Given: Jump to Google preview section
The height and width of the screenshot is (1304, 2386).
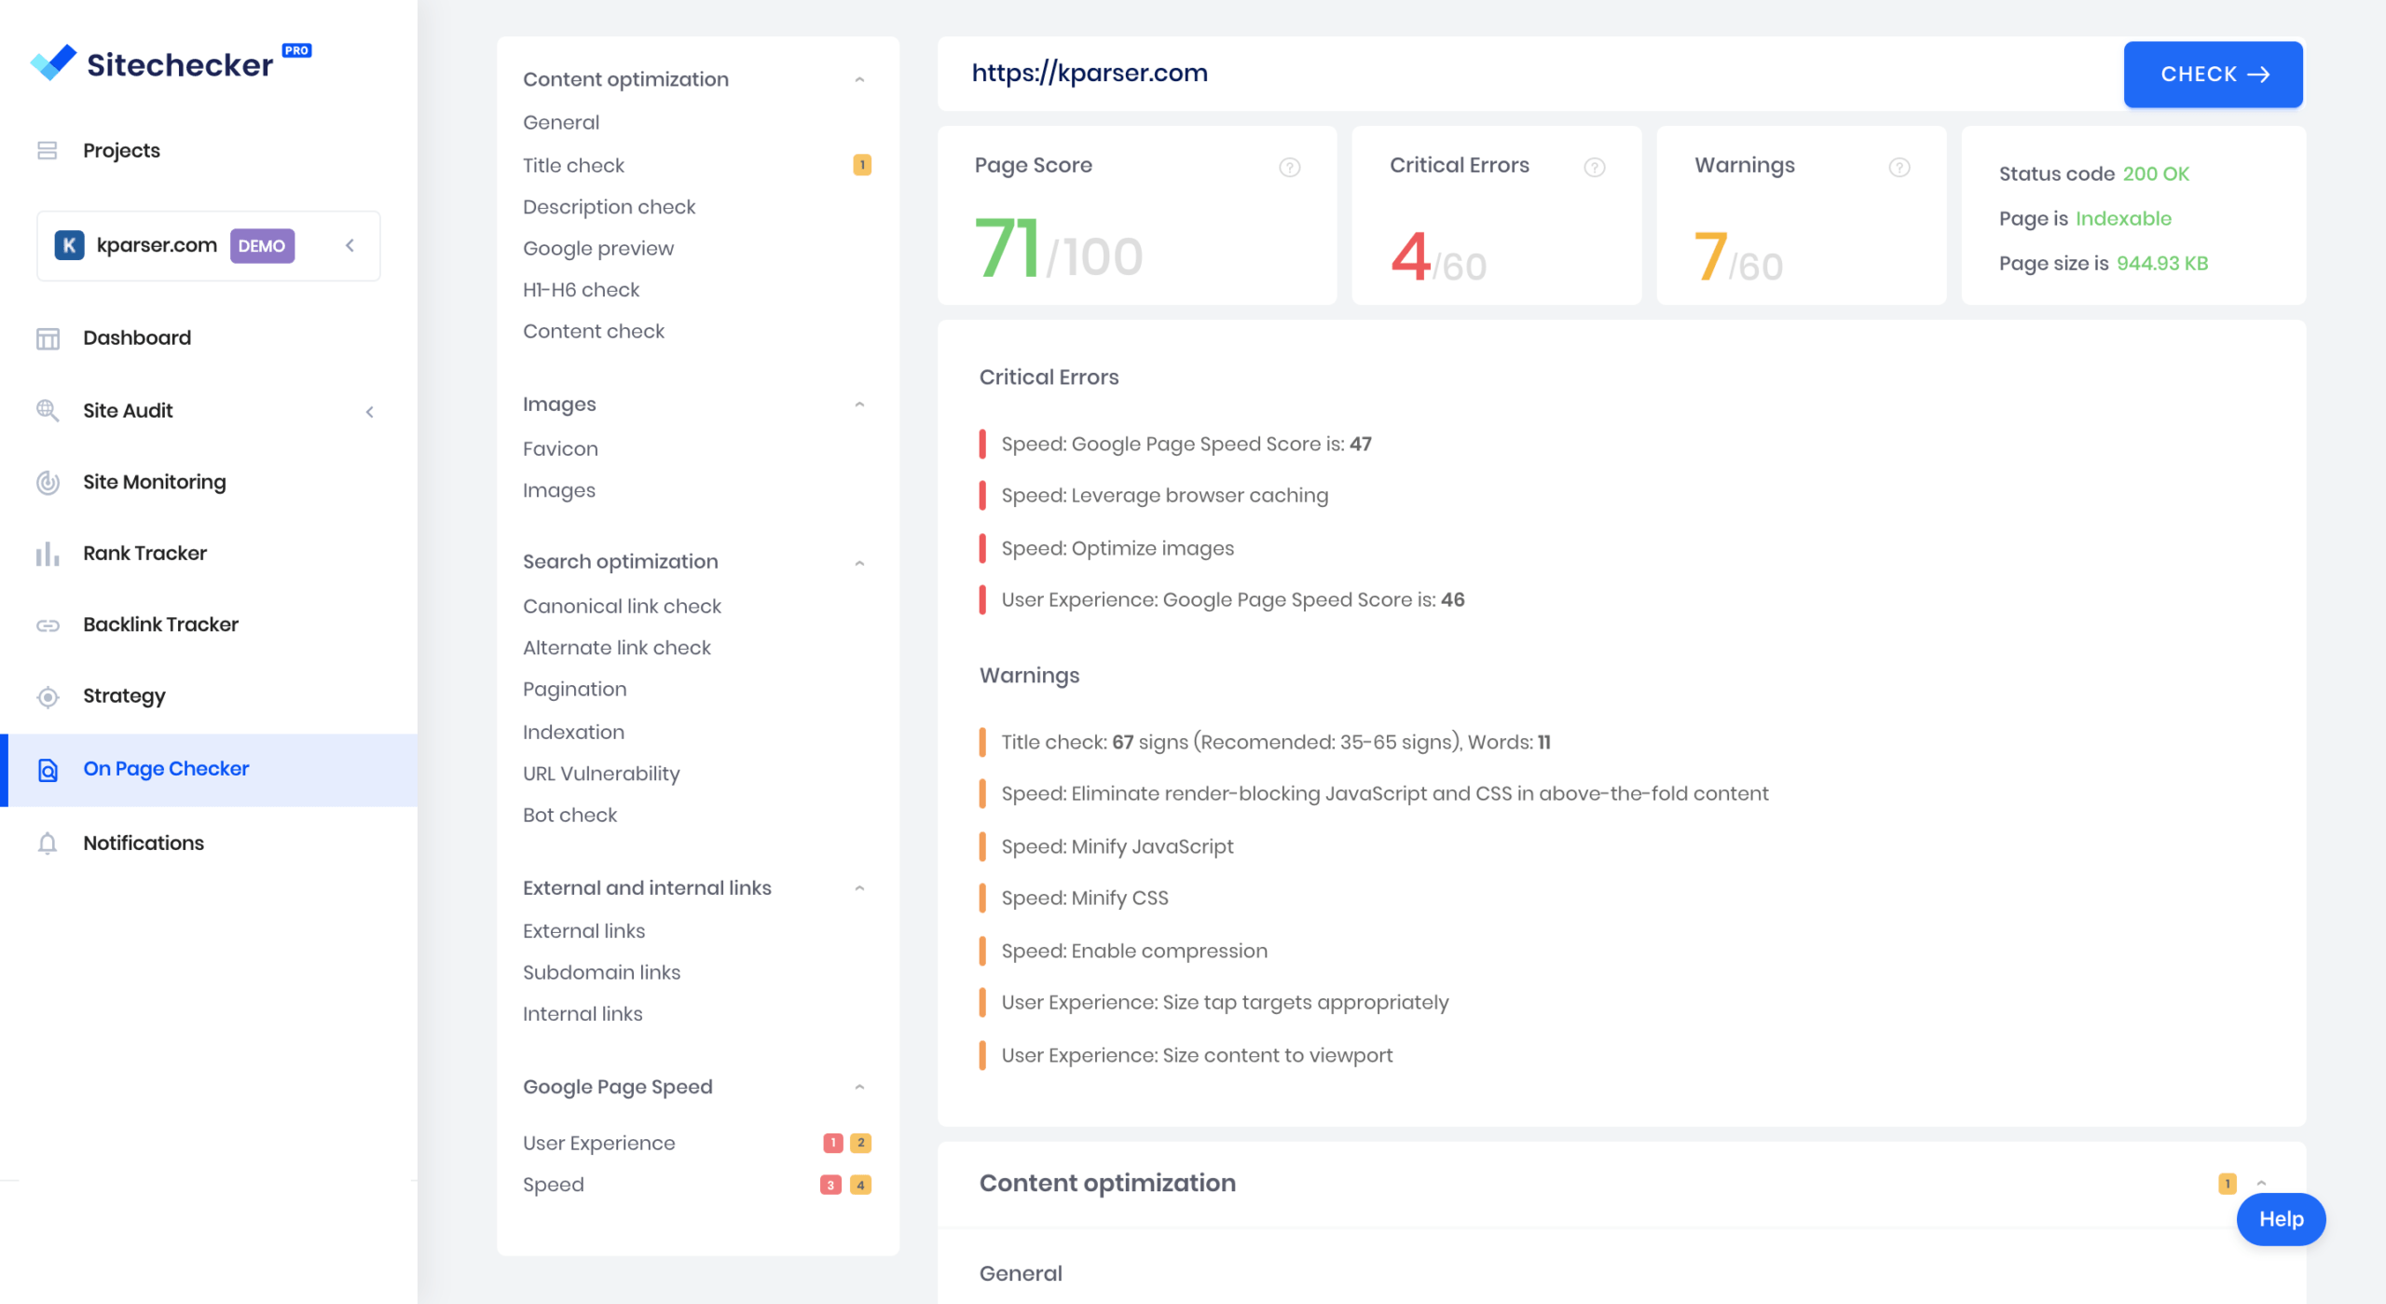Looking at the screenshot, I should (x=597, y=249).
